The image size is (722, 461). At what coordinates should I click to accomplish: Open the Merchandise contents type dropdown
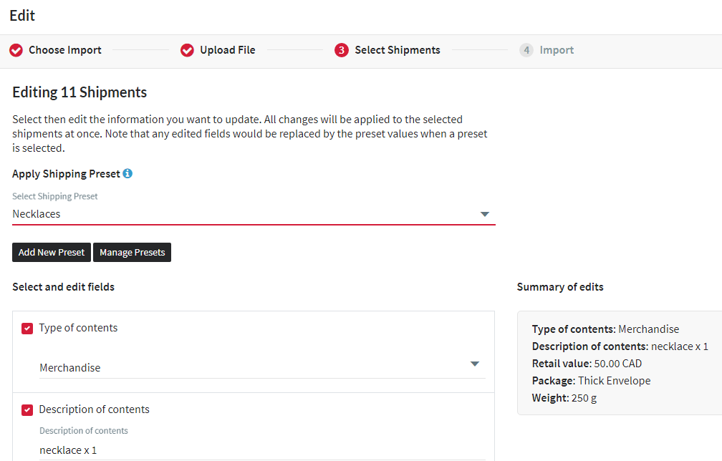(258, 364)
